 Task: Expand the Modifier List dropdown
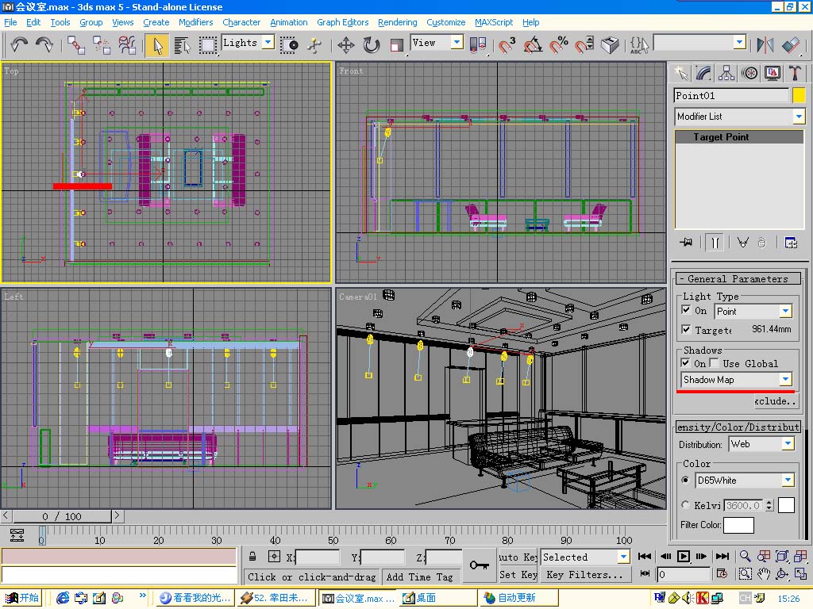coord(798,117)
